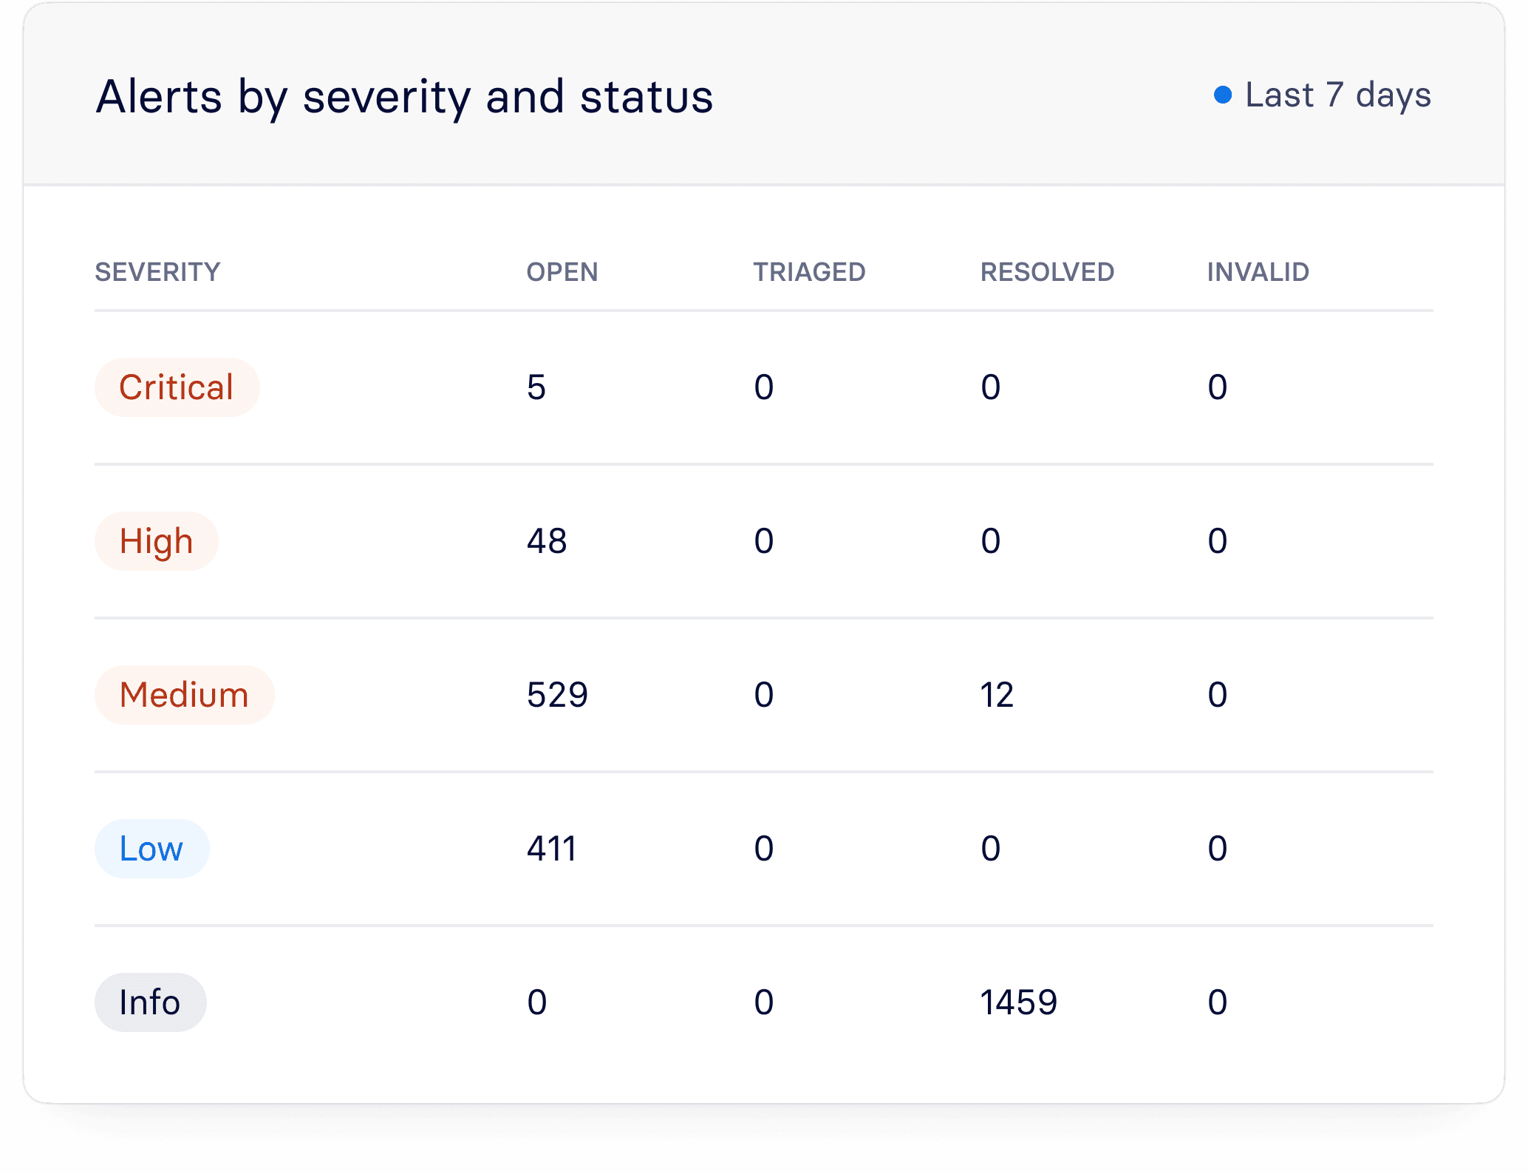The image size is (1528, 1174).
Task: View the 1459 resolved Info alerts
Action: [1018, 1002]
